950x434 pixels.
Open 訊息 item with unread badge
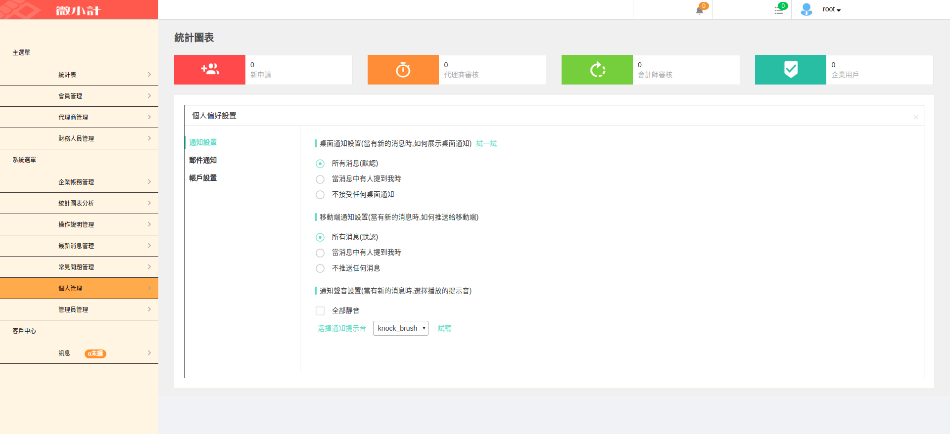coord(79,353)
